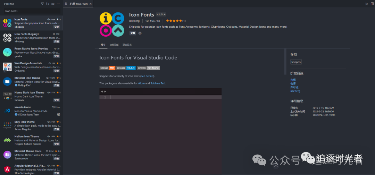Click the Material Theme Icons purple logo

[x=7, y=155]
